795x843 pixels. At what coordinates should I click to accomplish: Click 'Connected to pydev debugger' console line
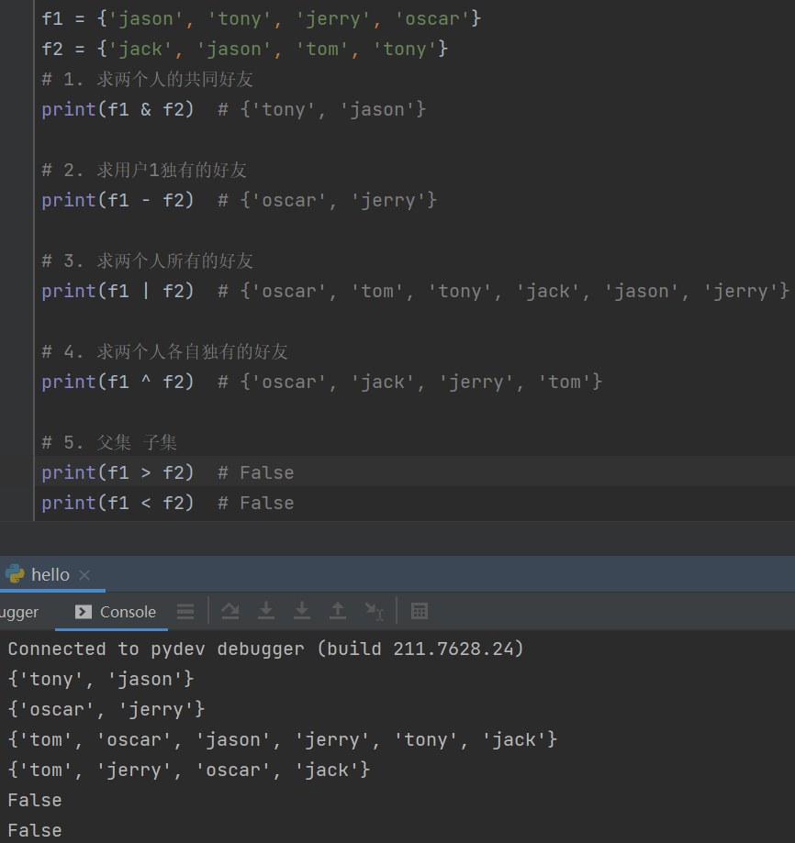click(265, 649)
